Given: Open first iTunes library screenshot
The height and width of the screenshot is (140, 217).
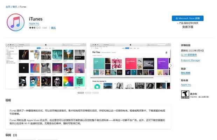Looking at the screenshot, I should point(46,66).
